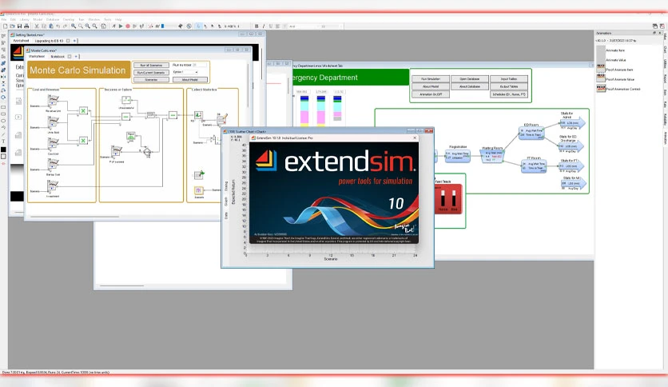Click the red Stop simulation icon
This screenshot has height=387, width=668.
pyautogui.click(x=128, y=26)
